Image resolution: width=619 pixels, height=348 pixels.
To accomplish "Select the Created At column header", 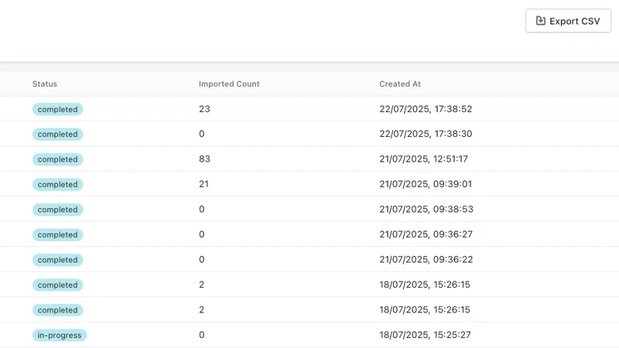I will [400, 84].
